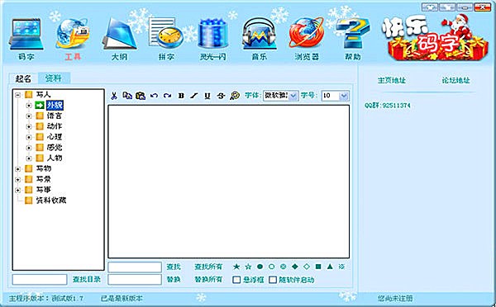Click the directory search input field
The height and width of the screenshot is (307, 496).
click(40, 280)
